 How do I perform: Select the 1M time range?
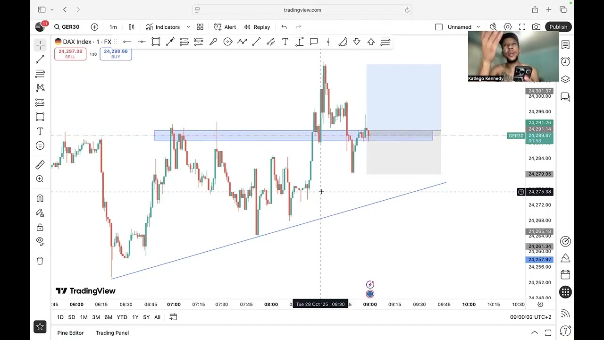point(84,317)
